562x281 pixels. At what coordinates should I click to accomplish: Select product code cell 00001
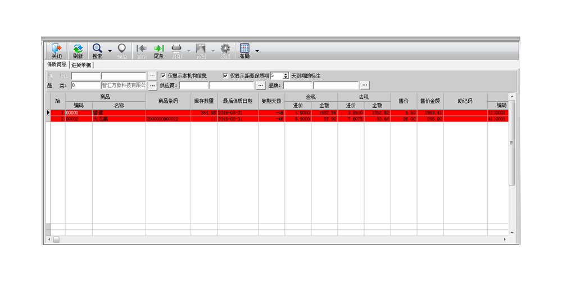coord(79,112)
